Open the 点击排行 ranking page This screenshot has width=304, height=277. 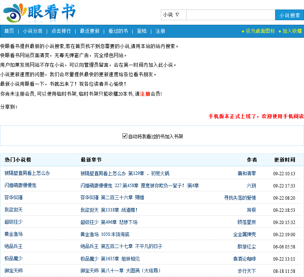click(x=61, y=31)
